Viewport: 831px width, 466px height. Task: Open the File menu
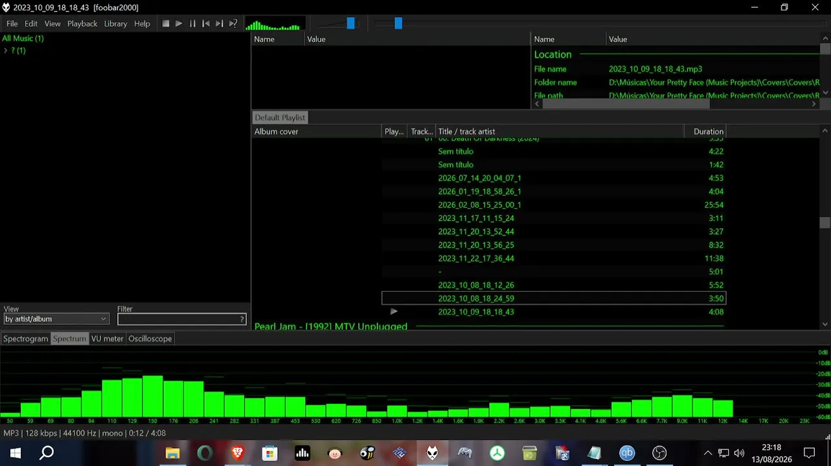(12, 24)
